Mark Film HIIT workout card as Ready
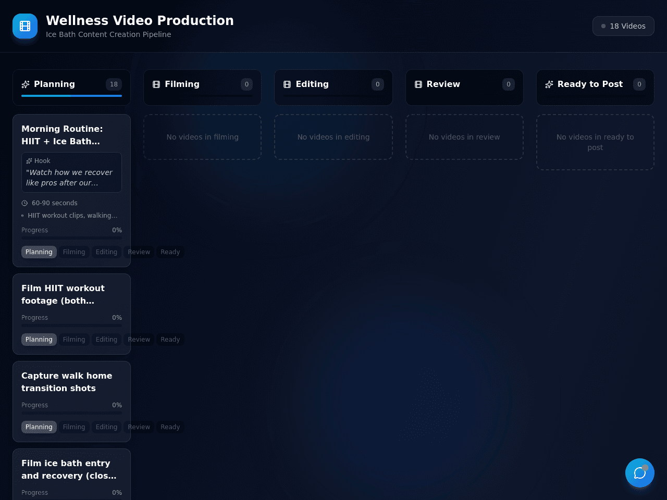This screenshot has width=667, height=500. [170, 340]
